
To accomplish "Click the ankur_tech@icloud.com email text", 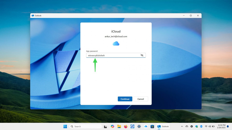I will [116, 36].
